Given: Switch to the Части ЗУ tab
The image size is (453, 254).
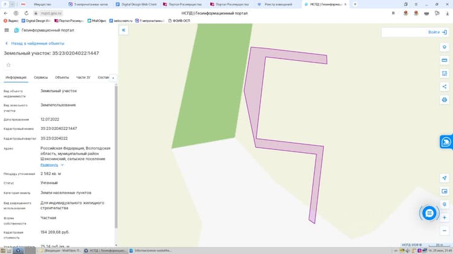Looking at the screenshot, I should [83, 78].
